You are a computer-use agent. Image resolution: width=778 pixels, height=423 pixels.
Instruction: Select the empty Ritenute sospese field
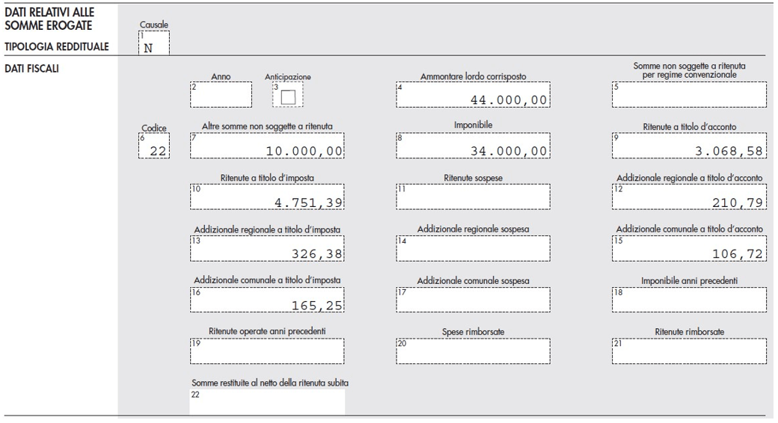coord(474,198)
